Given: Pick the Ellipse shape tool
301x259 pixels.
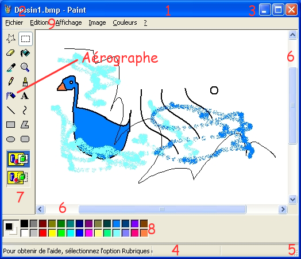Looking at the screenshot, I should (11, 139).
